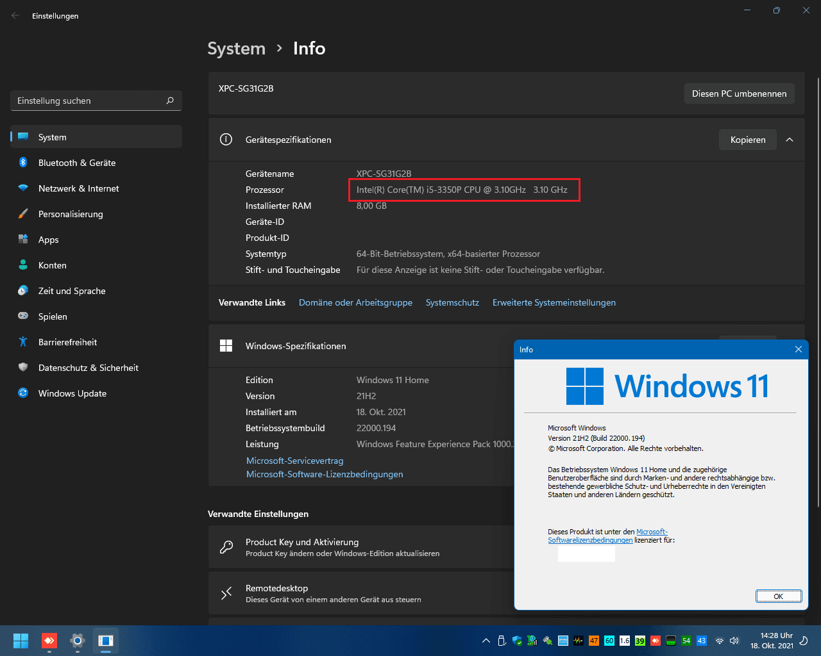Click the PC name XPC-SG31G2B at the top
The image size is (821, 656).
click(246, 88)
